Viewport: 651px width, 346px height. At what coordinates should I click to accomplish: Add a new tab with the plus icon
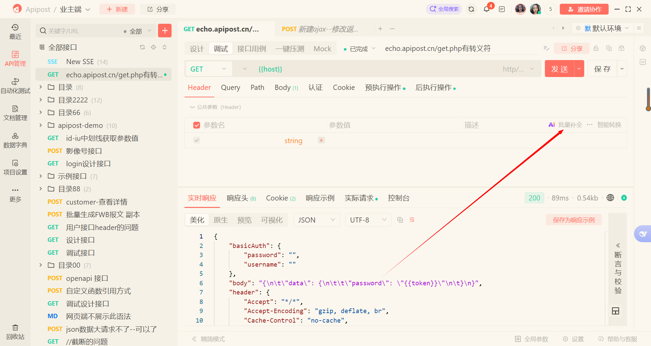click(x=380, y=29)
